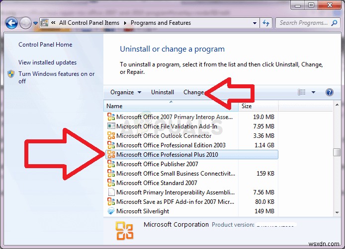Click the Silverlight icon

point(111,211)
